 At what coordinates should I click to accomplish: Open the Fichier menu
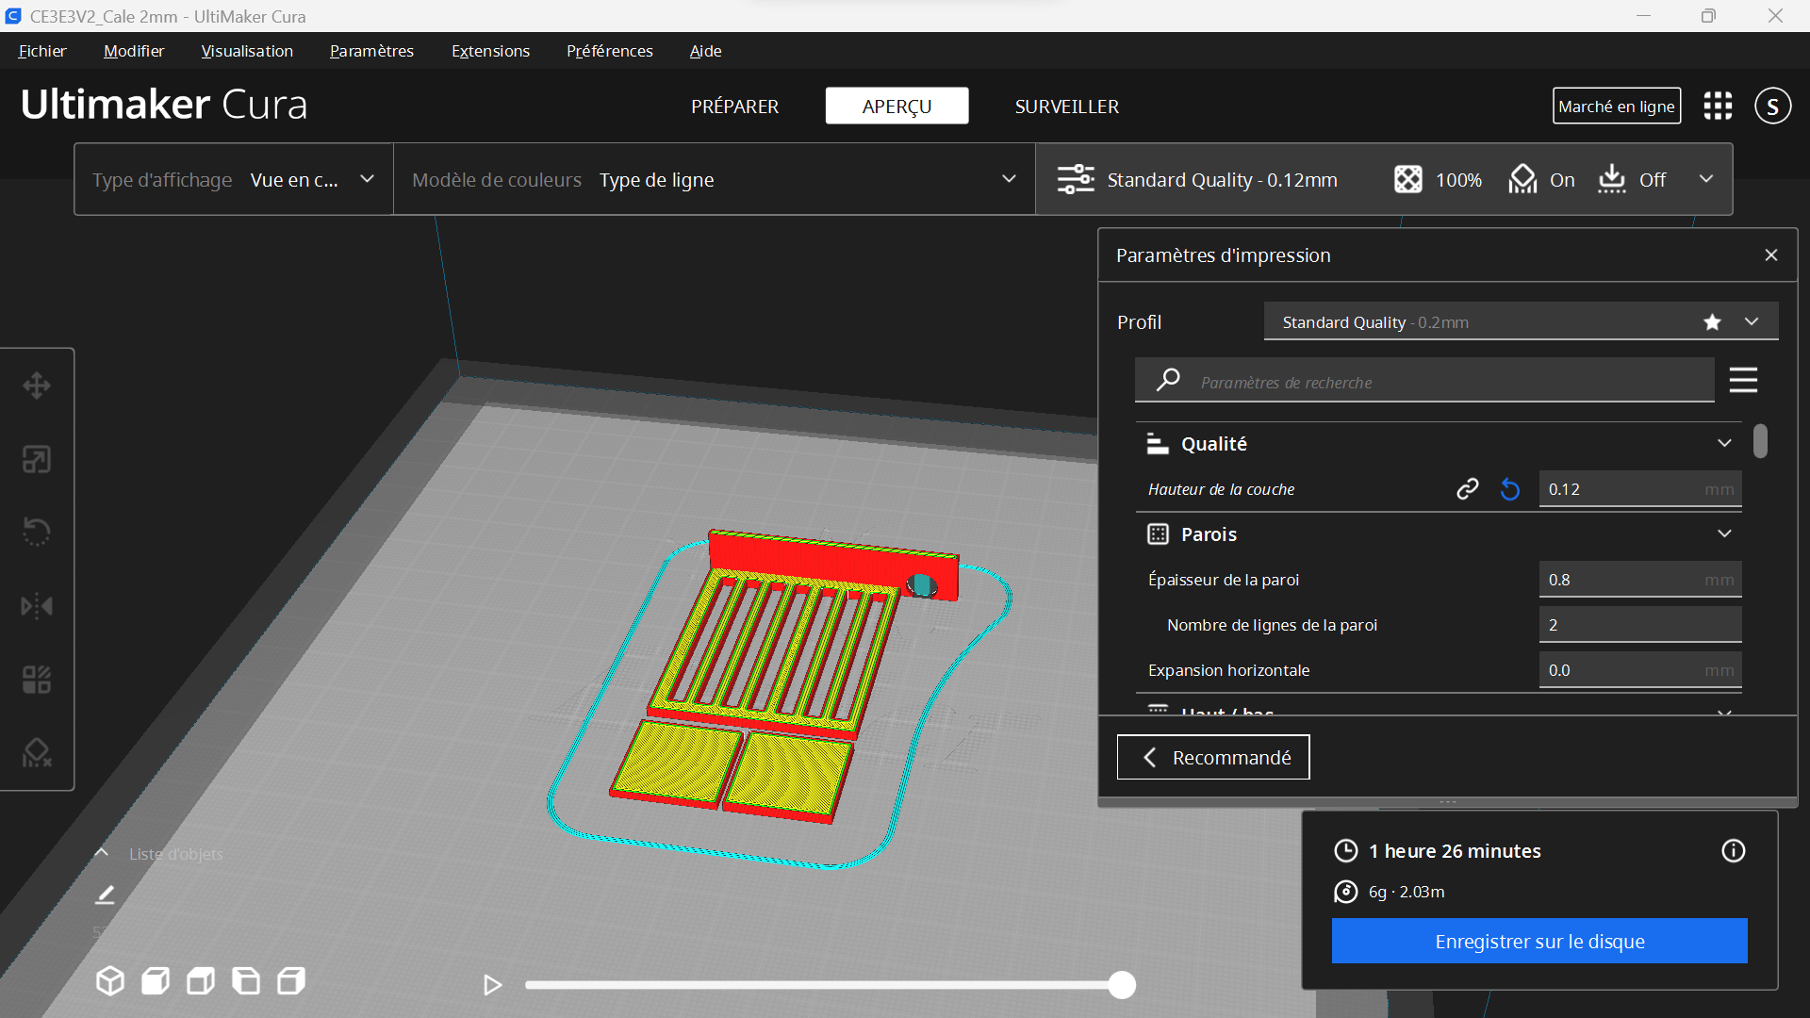point(42,51)
